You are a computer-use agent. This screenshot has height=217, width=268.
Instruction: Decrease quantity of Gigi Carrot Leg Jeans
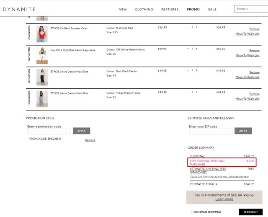(x=188, y=49)
